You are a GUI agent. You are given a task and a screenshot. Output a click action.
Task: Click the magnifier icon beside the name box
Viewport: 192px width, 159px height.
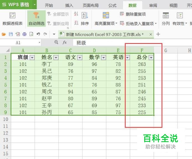[56, 42]
